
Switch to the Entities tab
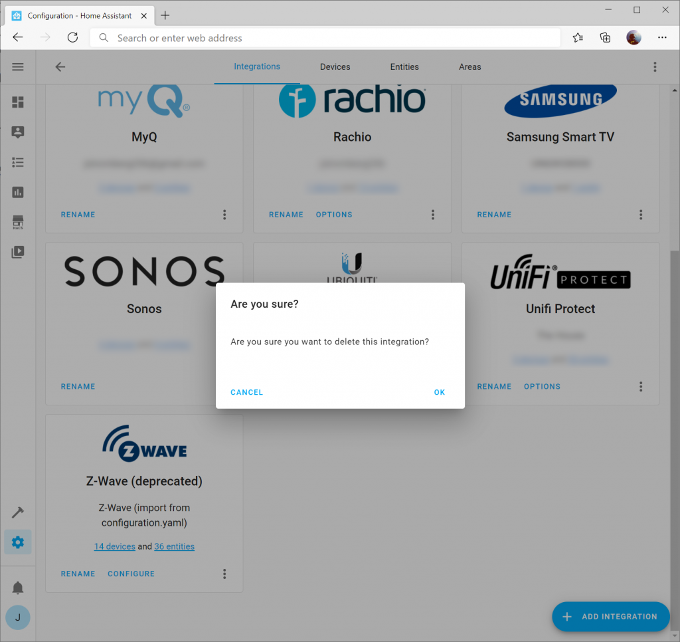point(404,67)
